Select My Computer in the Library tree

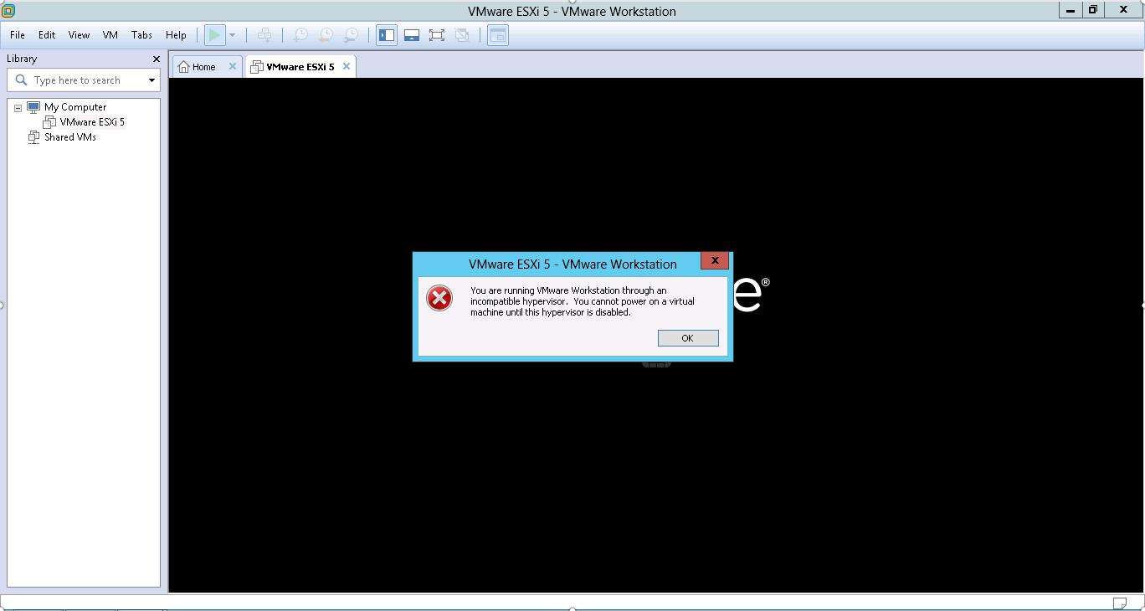coord(75,107)
